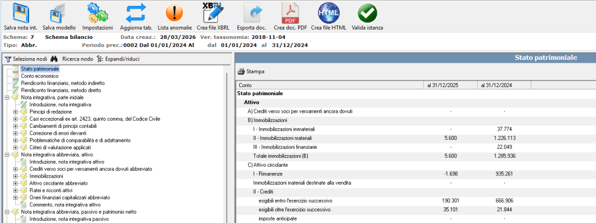Expand Attivo circolante abbreviato node
This screenshot has height=223, width=596.
[15, 183]
